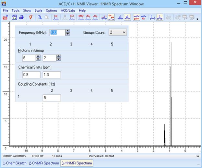This screenshot has width=202, height=168.
Task: Toggle the highlighted blue peaks display icon
Action: pos(127,17)
